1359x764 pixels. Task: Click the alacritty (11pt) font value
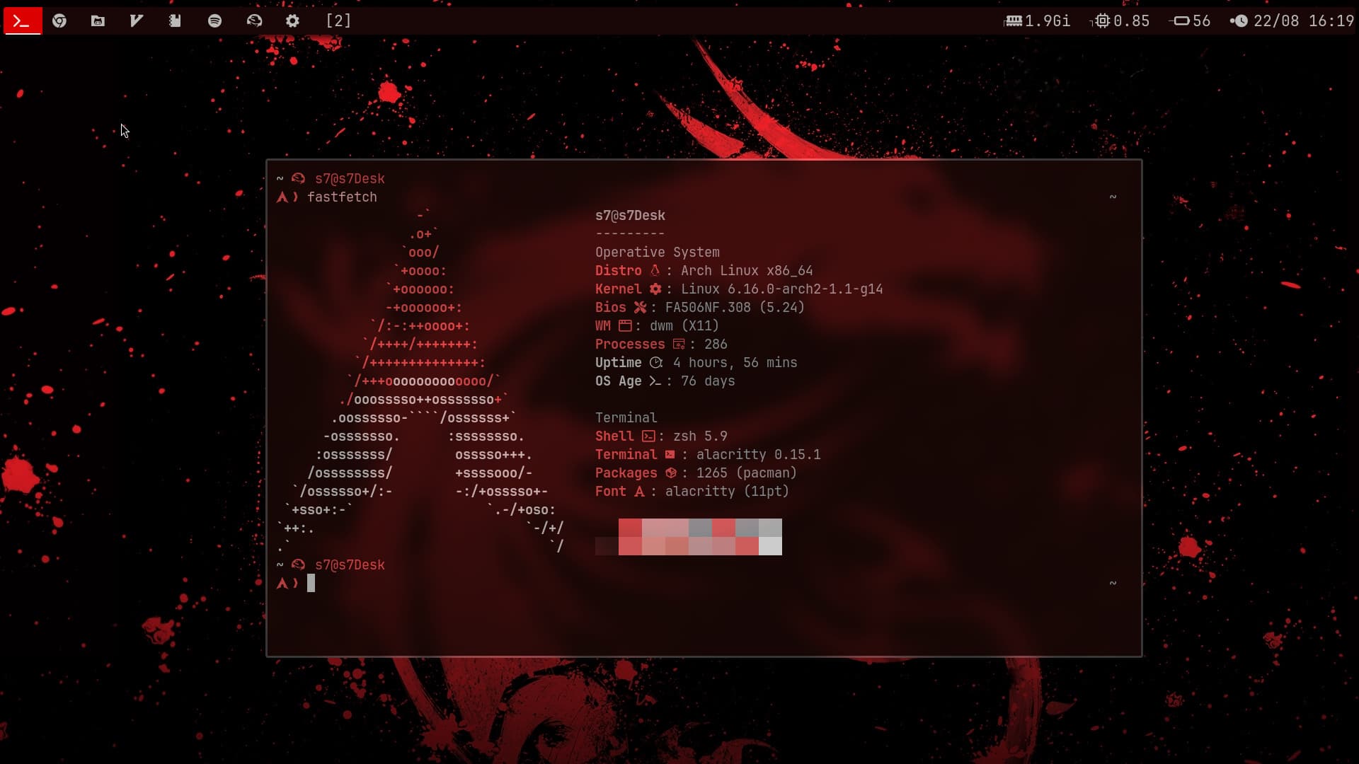pyautogui.click(x=727, y=491)
